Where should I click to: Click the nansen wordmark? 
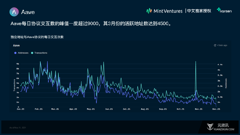226,11
